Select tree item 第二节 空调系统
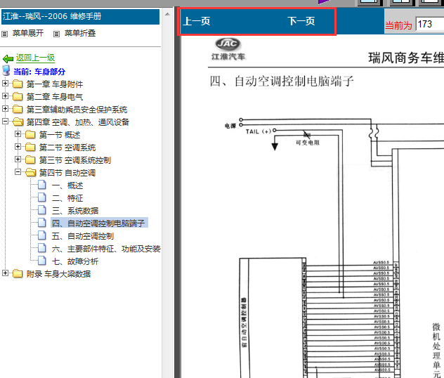The height and width of the screenshot is (378, 444). click(67, 148)
